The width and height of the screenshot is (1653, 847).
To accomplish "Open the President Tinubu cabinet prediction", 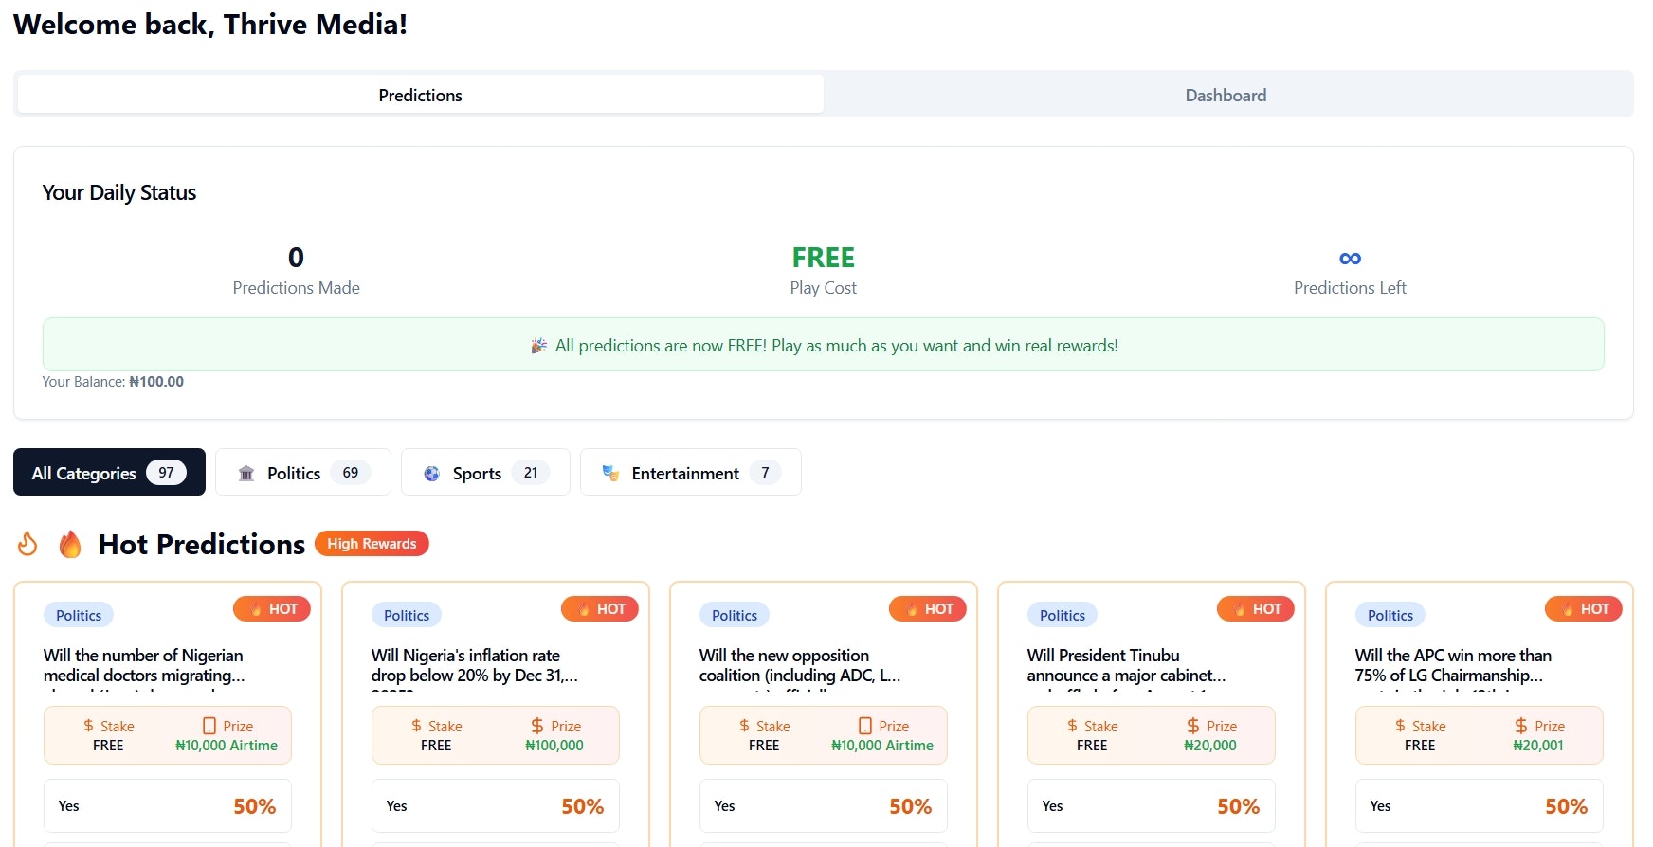I will coord(1126,665).
